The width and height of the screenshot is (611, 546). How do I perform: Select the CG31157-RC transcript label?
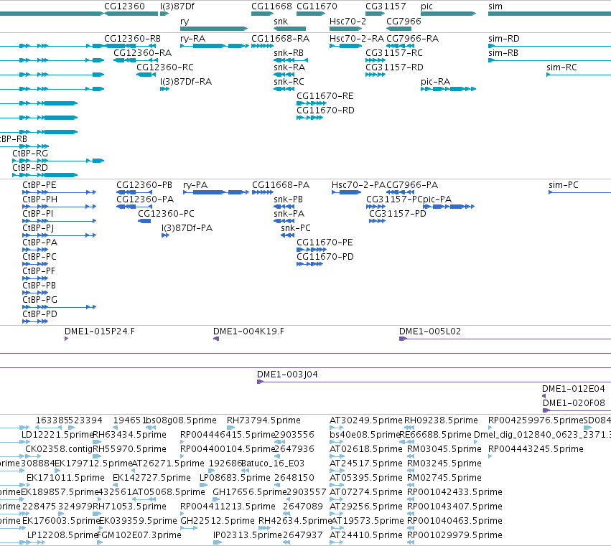click(394, 53)
